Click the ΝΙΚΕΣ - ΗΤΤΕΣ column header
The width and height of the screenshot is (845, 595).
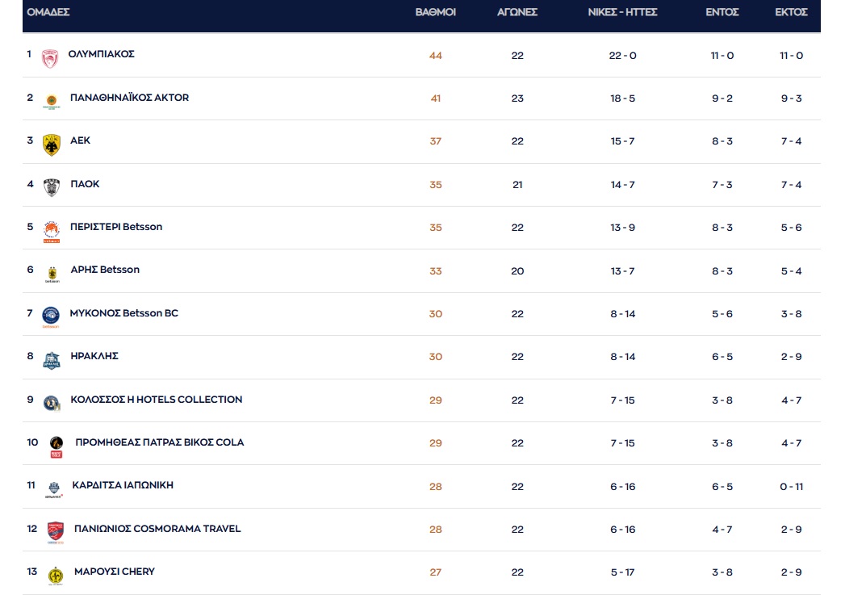[x=623, y=12]
